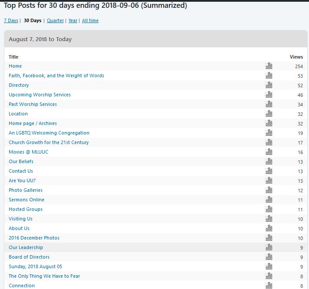Viewport: 309px width, 289px height.
Task: Open the Contact Us link
Action: [x=21, y=171]
